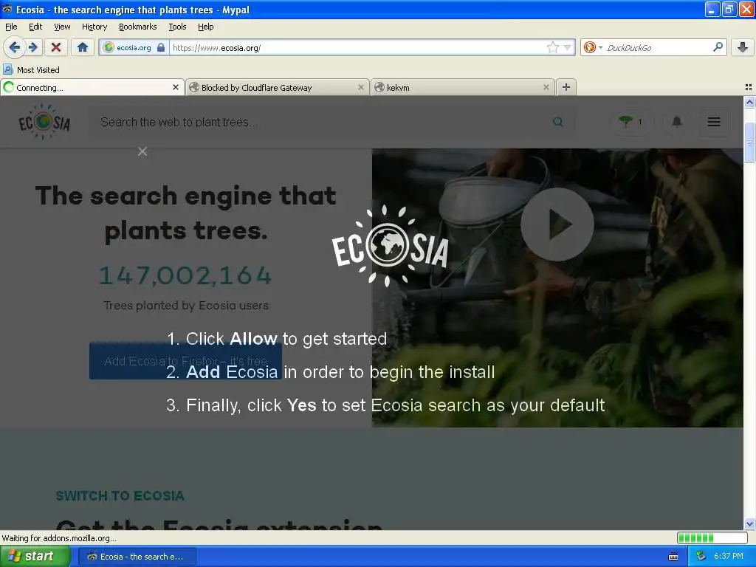Click the Ecosia logo in page header
Viewport: 756px width, 567px height.
coord(44,122)
